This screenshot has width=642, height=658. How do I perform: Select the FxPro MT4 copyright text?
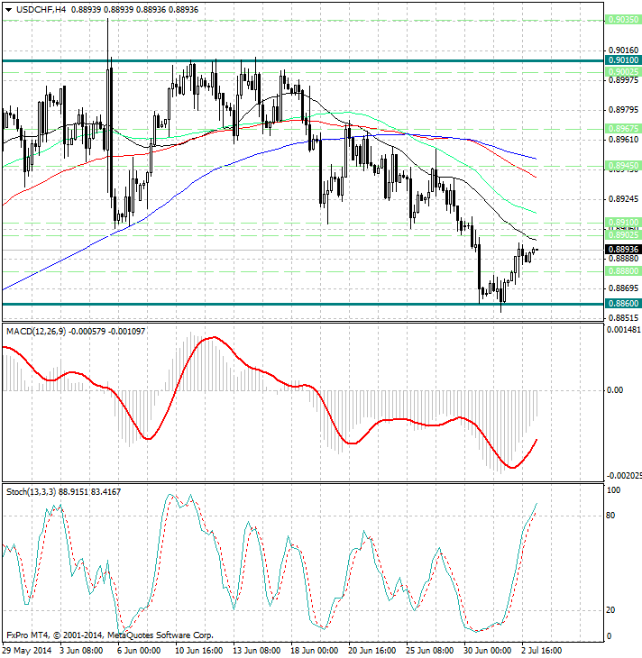coord(110,635)
